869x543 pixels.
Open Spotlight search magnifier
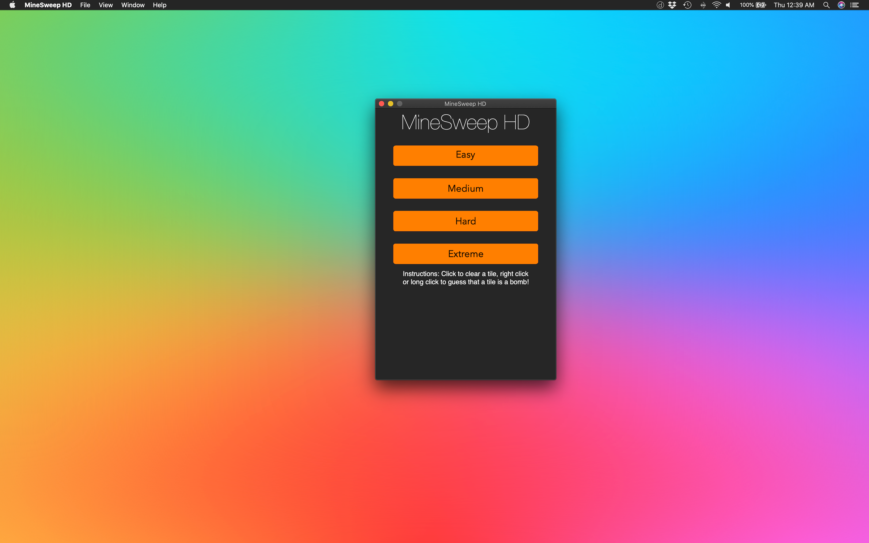tap(826, 5)
